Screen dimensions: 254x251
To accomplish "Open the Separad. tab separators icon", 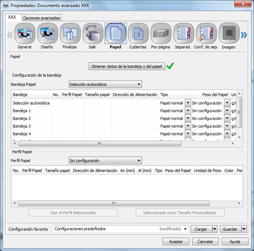I will [184, 33].
